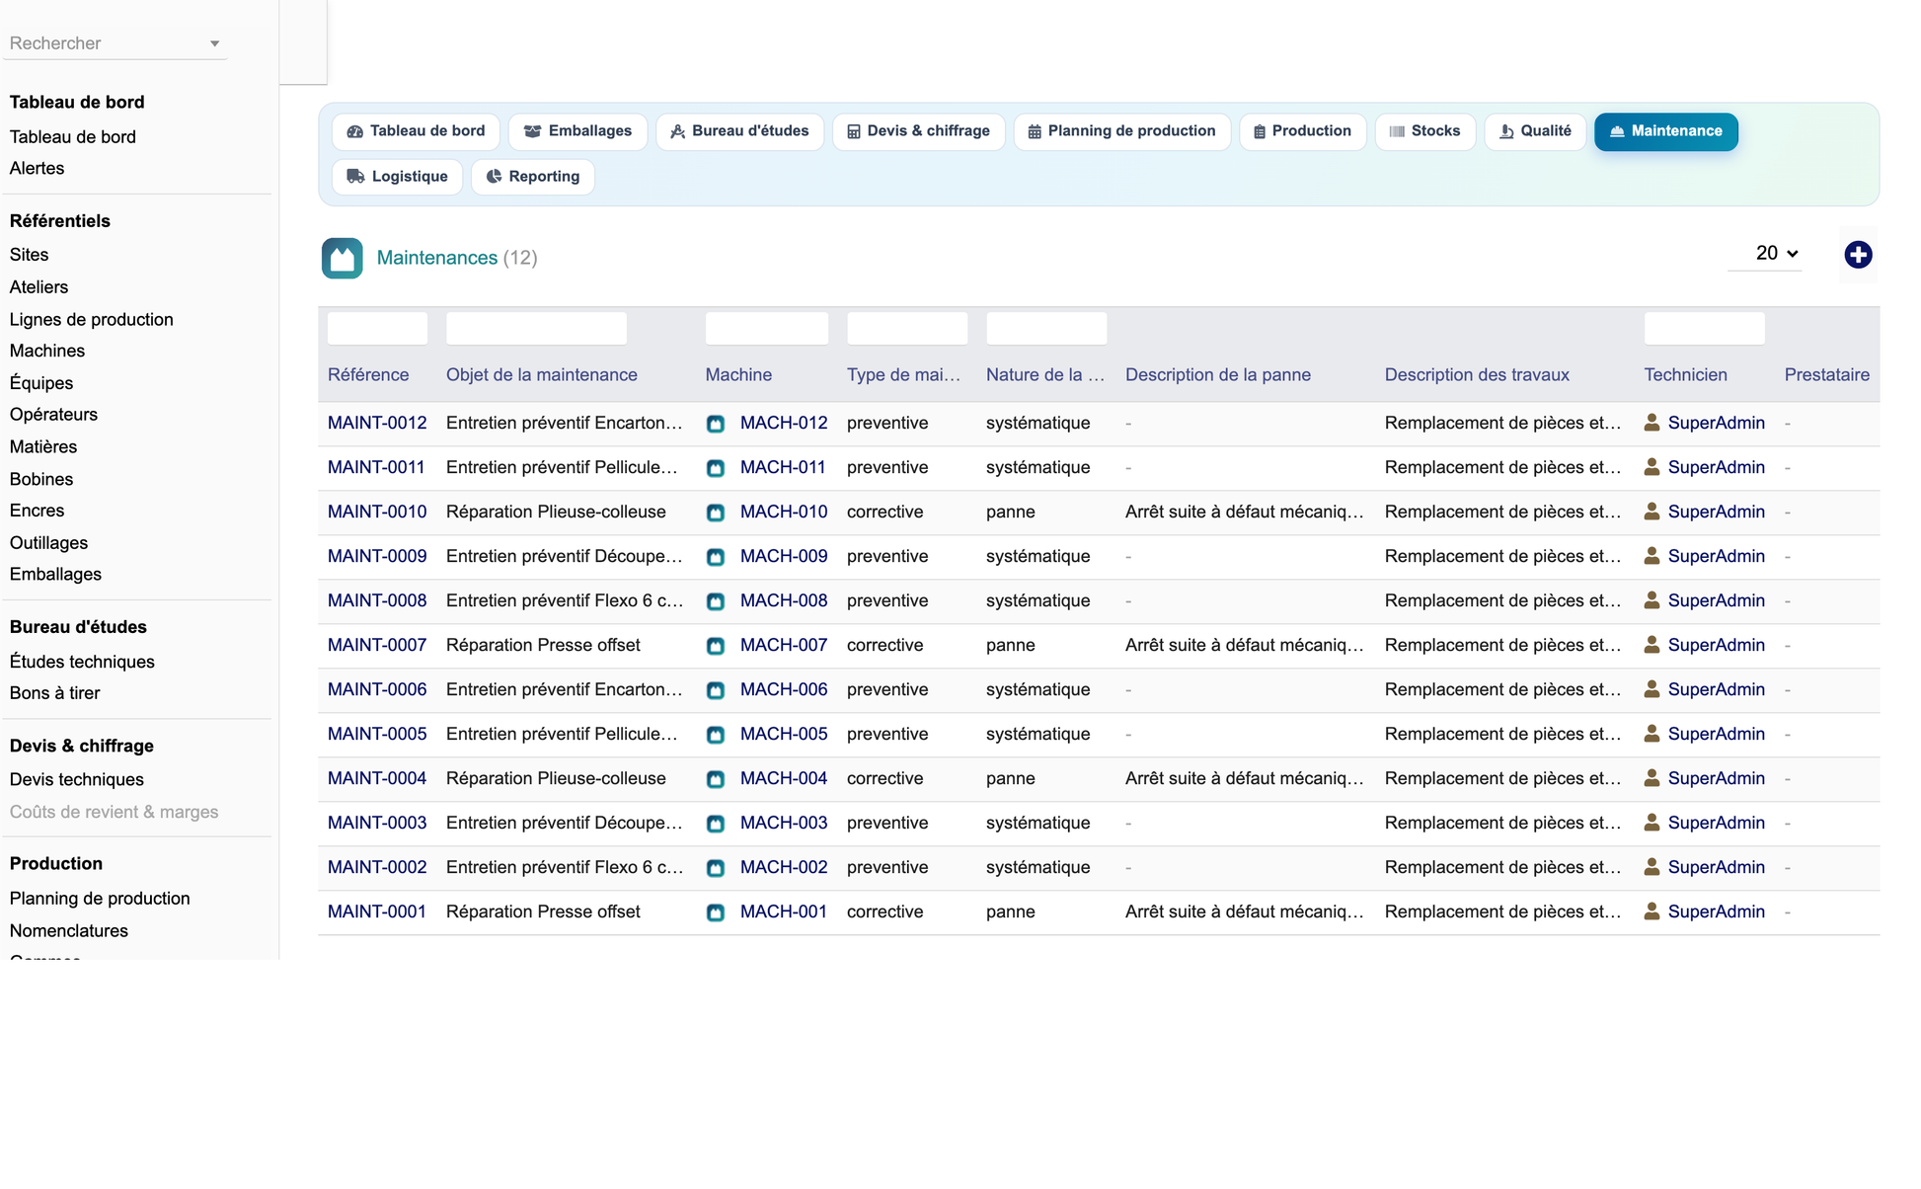The width and height of the screenshot is (1921, 1189).
Task: Focus the Référence column filter field
Action: 377,328
